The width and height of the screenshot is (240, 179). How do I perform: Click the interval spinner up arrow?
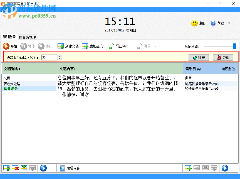(x=59, y=56)
